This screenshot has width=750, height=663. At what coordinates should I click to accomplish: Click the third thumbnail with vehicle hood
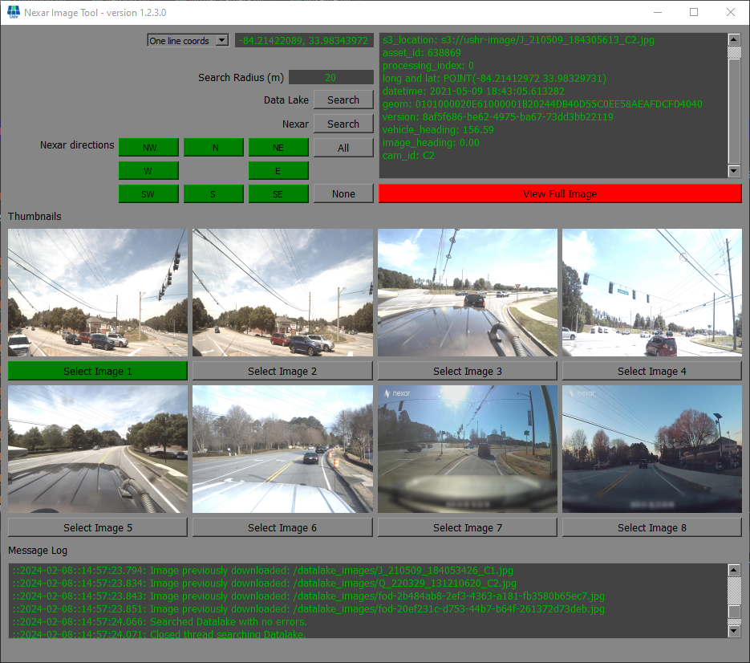click(467, 292)
